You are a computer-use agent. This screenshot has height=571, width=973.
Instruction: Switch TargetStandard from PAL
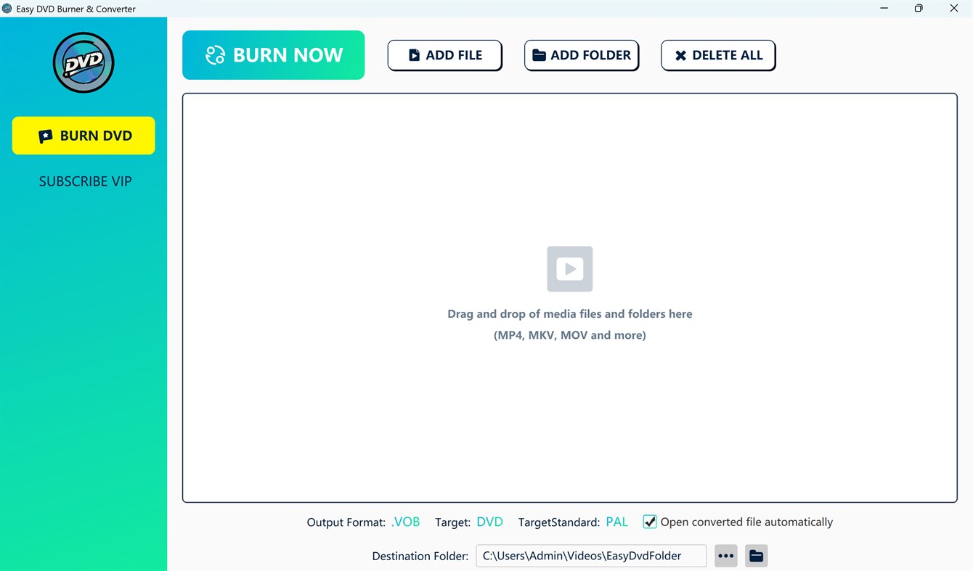616,522
